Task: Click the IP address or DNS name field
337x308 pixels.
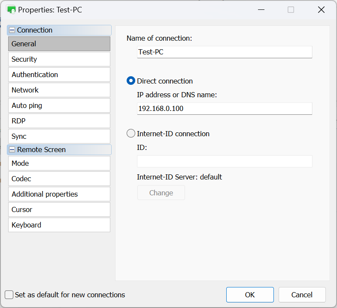Action: point(224,108)
